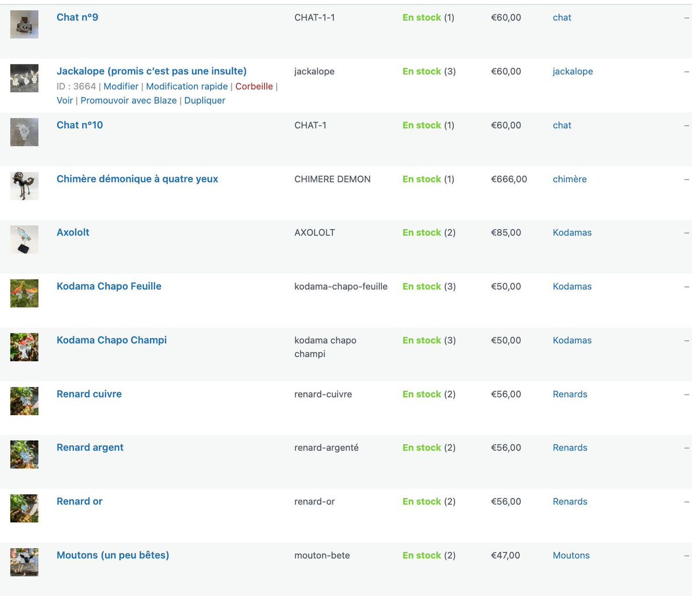The image size is (692, 596).
Task: Click Voir under Jackalope
Action: coord(65,100)
